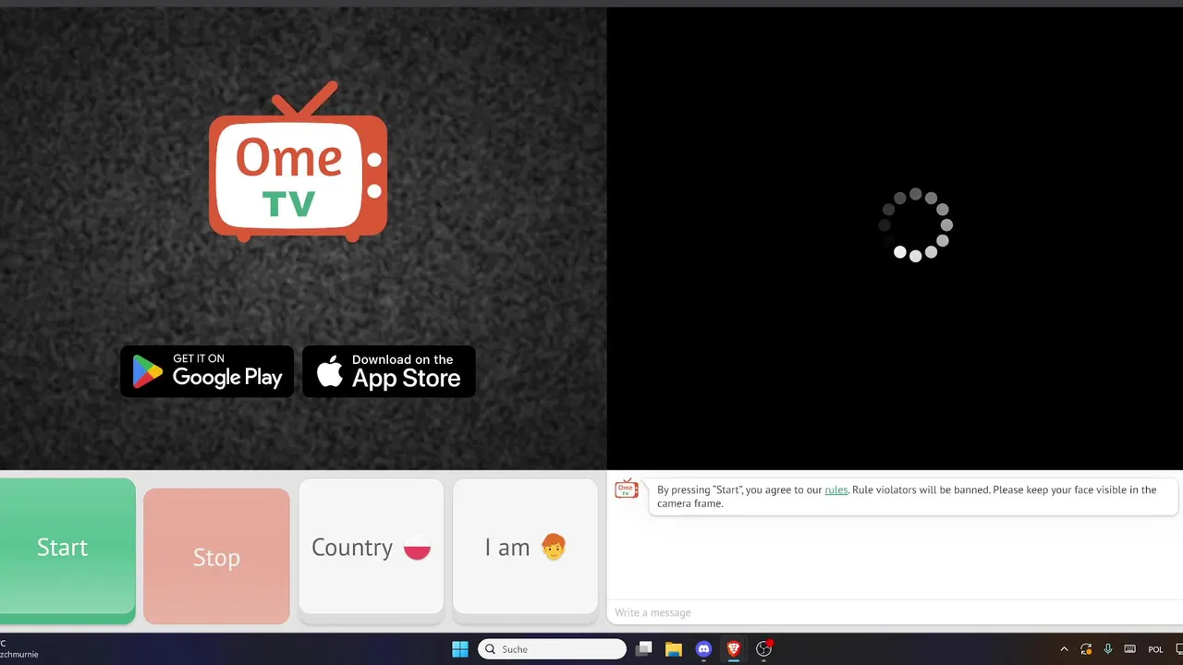Screen dimensions: 1183x665
Task: Open File Explorer from the taskbar
Action: point(674,649)
